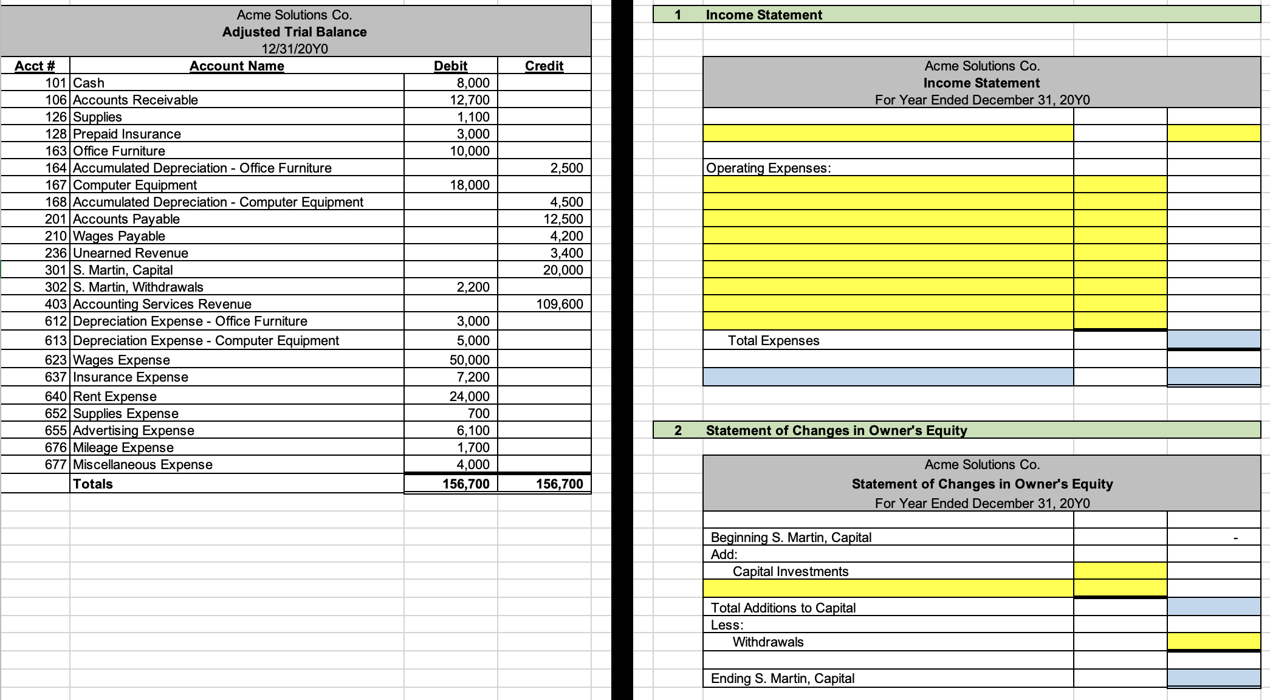Click account number 677 cell
Image resolution: width=1270 pixels, height=700 pixels.
pyautogui.click(x=35, y=464)
